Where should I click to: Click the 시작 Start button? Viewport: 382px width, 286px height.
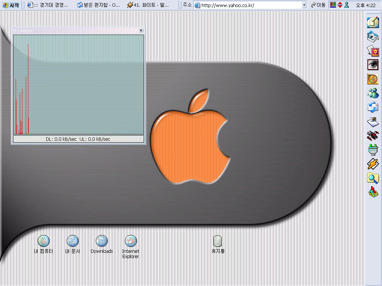pyautogui.click(x=11, y=5)
